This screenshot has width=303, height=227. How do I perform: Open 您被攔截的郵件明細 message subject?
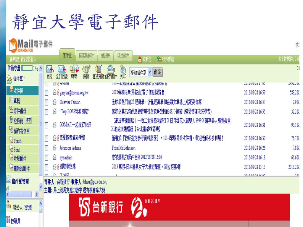(137, 157)
